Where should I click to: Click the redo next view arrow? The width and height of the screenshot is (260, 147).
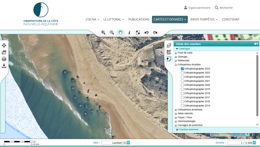155,33
